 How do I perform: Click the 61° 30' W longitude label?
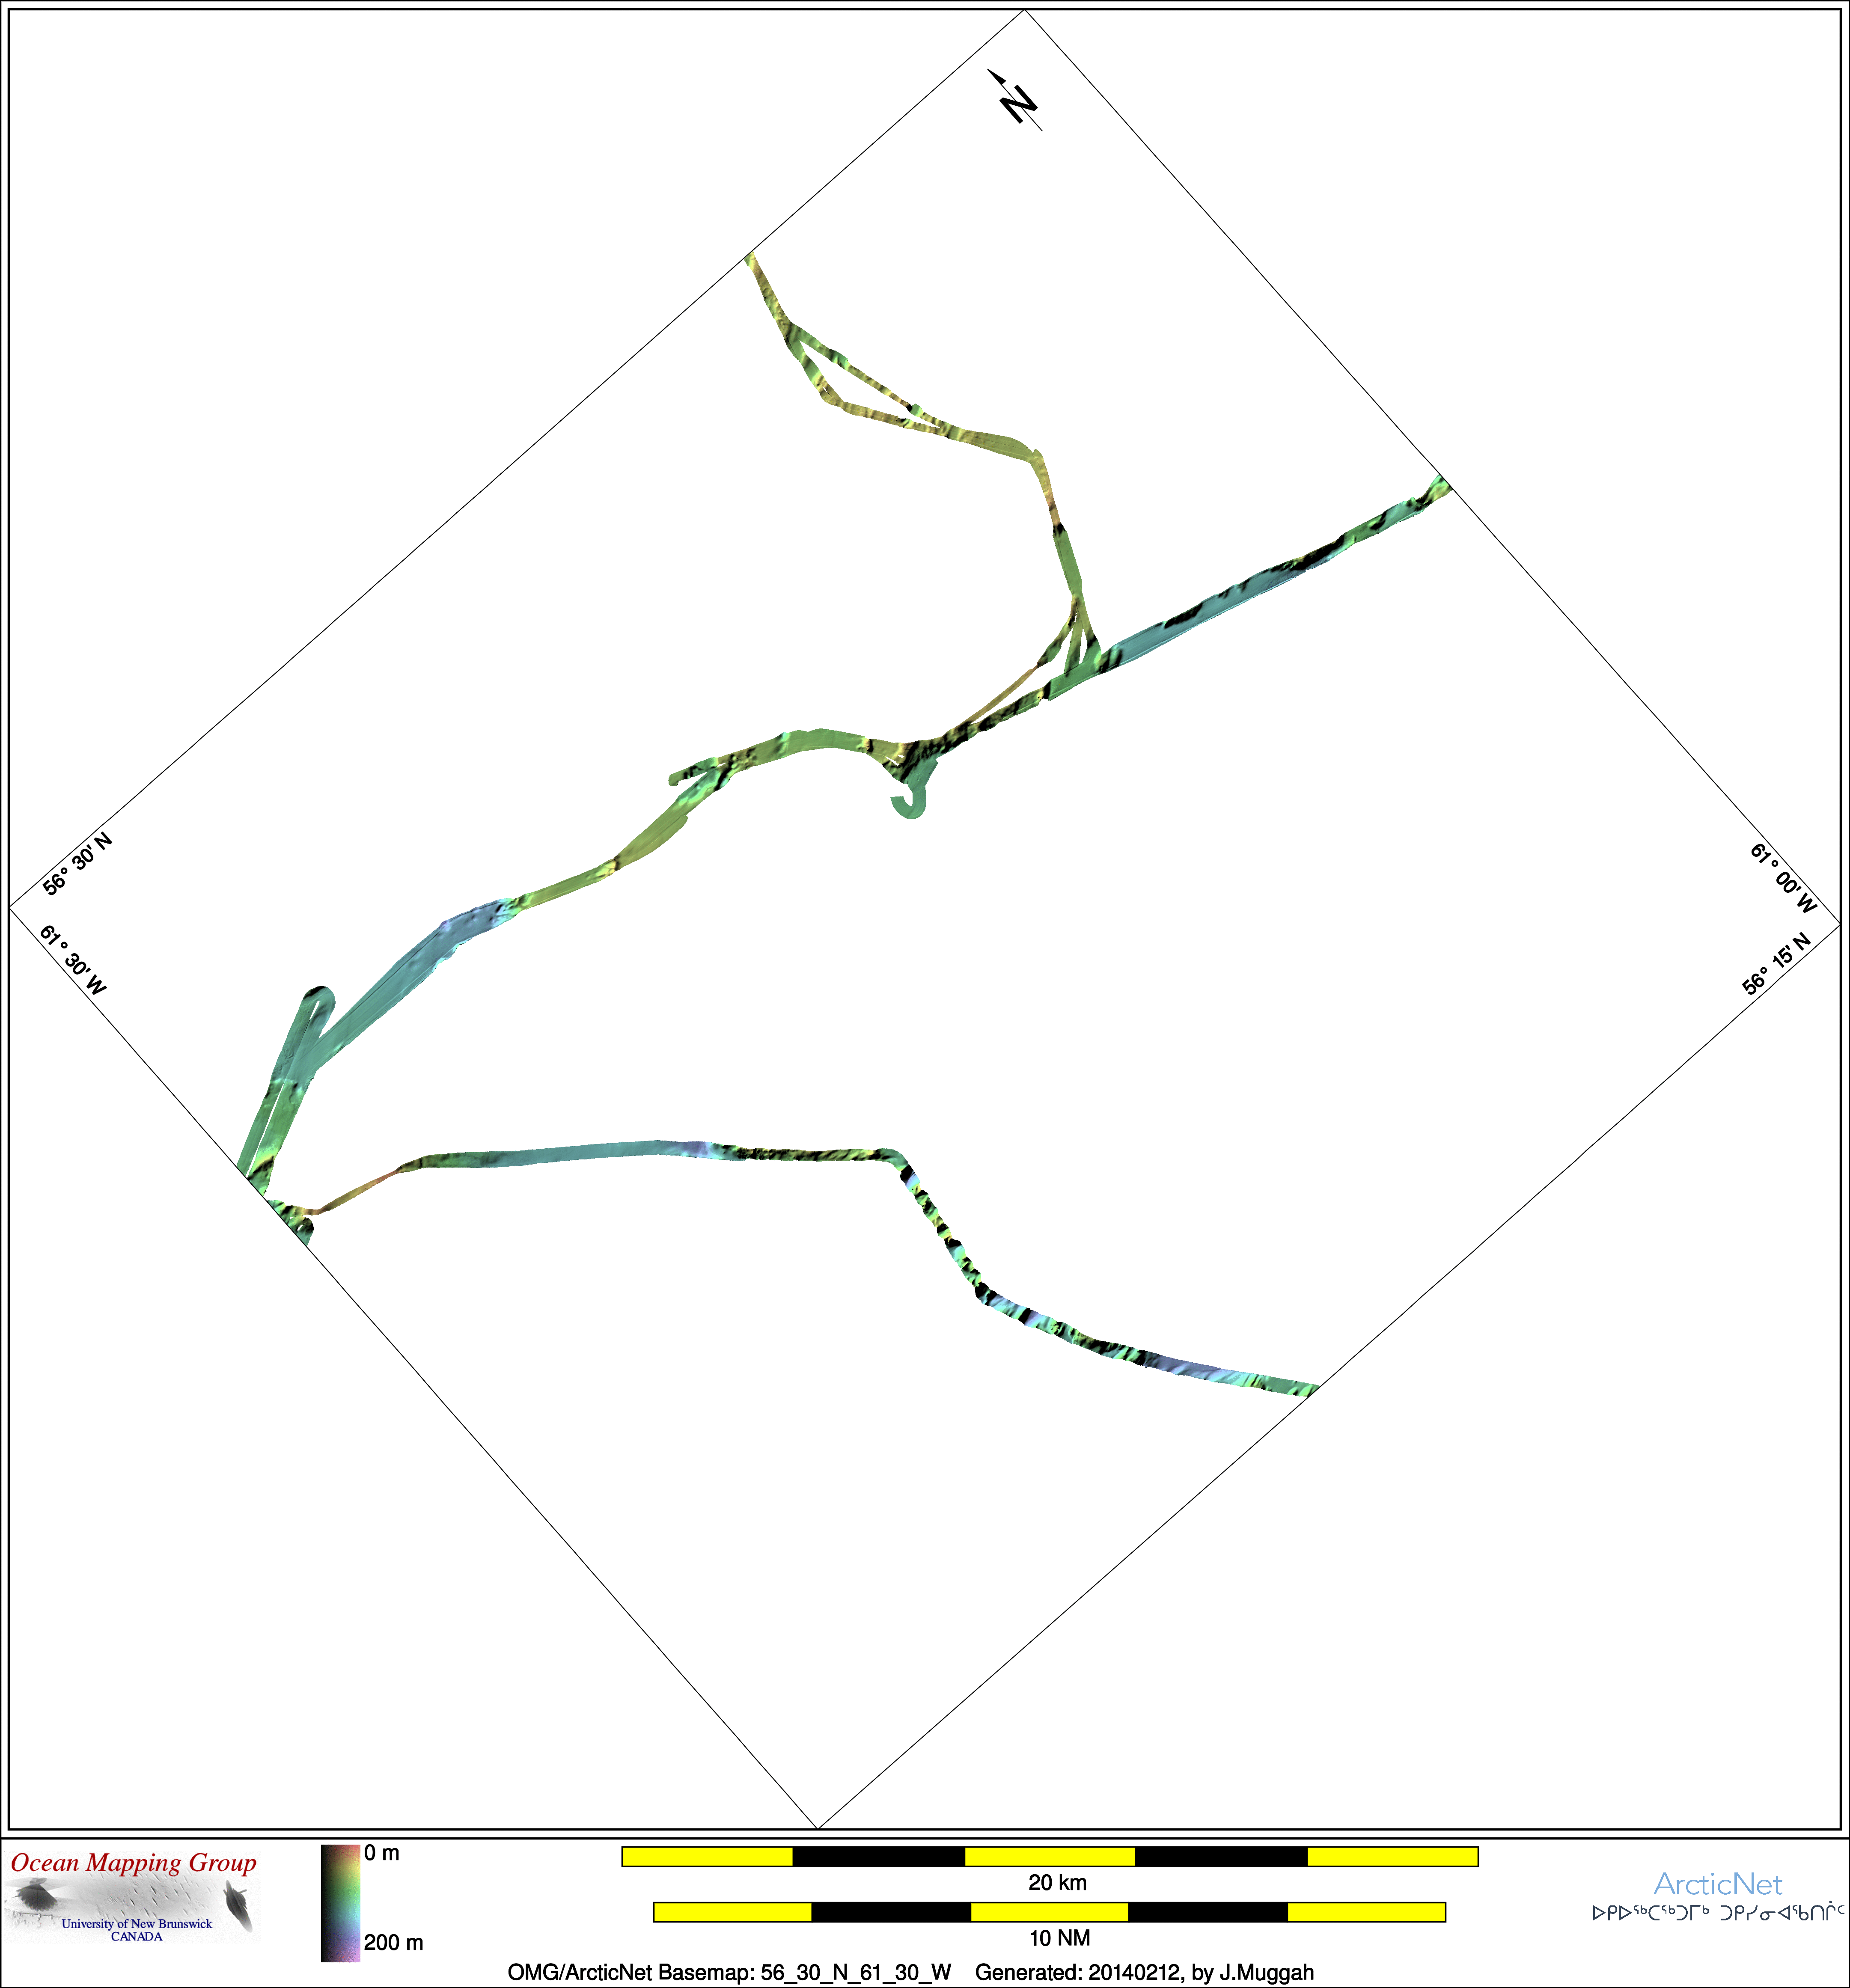pos(73,960)
